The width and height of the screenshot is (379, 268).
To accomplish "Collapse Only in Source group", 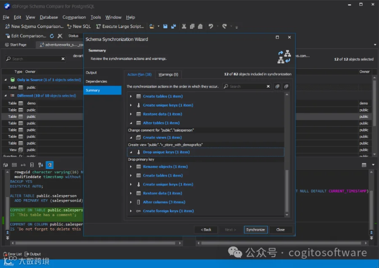I will pos(5,80).
